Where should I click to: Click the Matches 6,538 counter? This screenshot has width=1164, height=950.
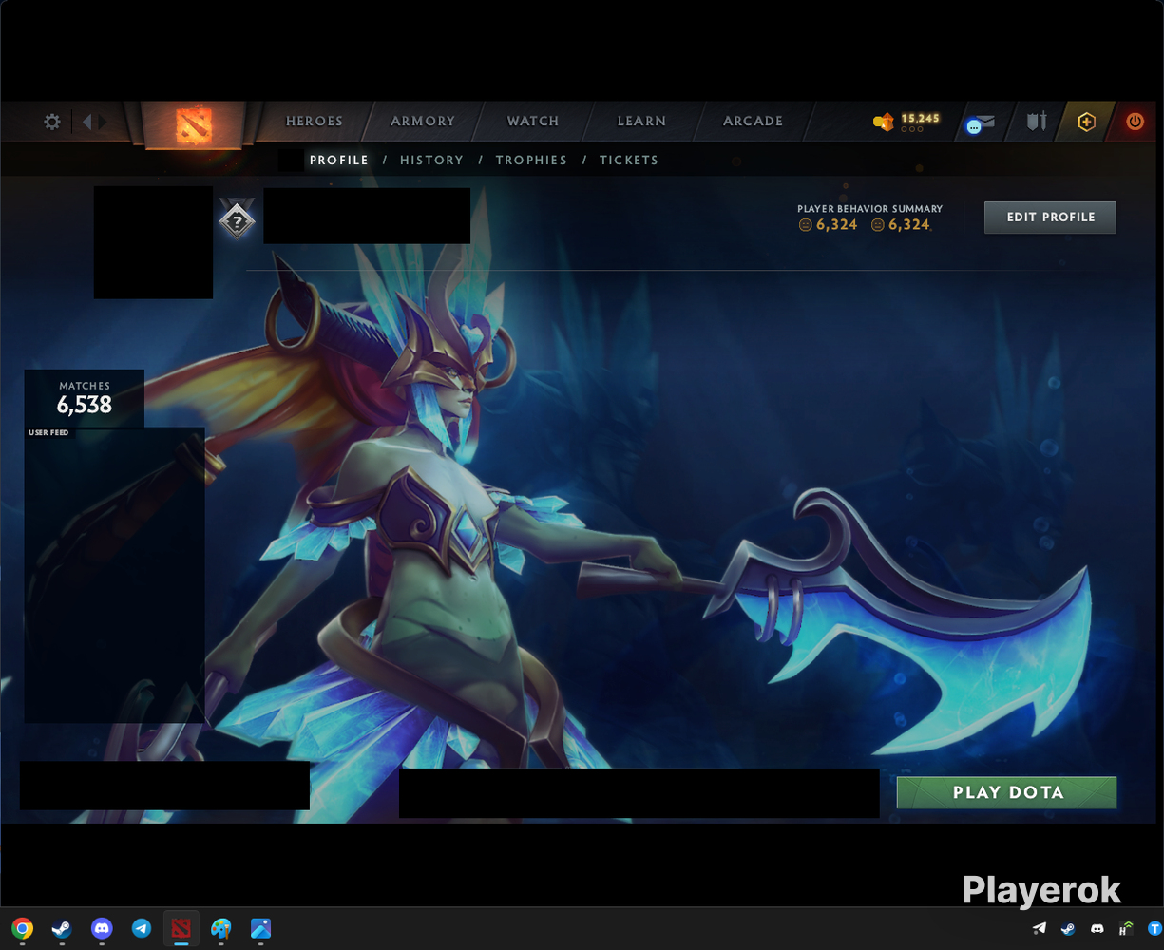(85, 398)
